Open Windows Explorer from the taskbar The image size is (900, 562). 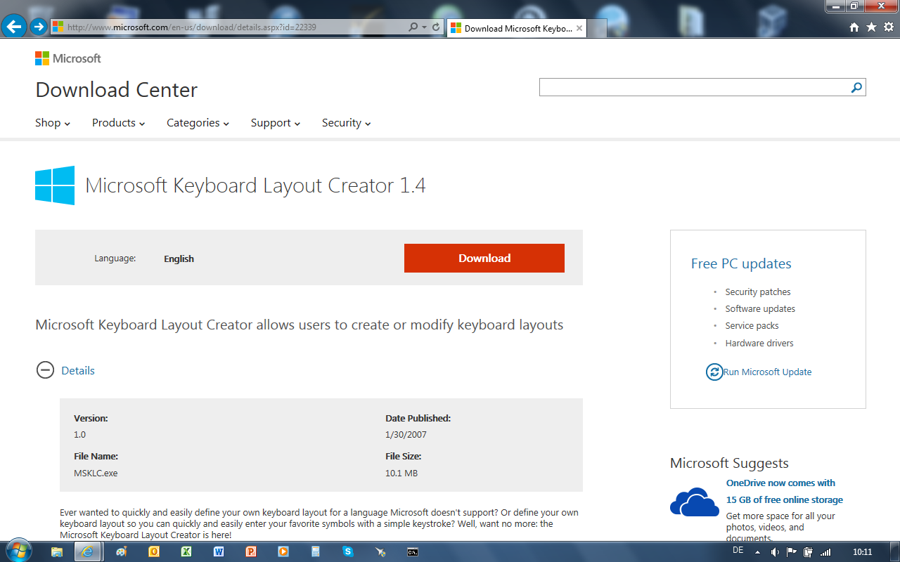[57, 551]
